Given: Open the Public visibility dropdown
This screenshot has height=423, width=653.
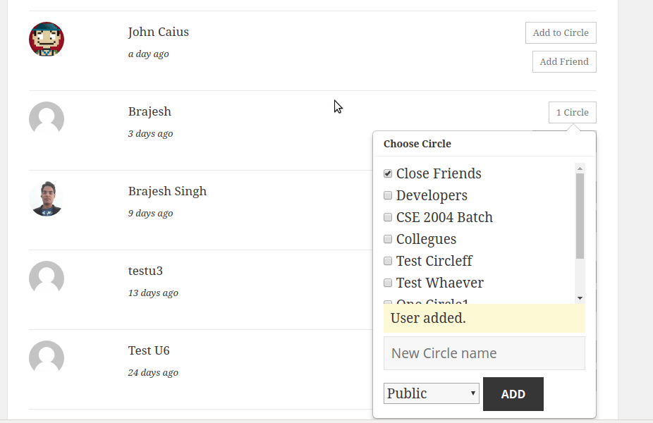Looking at the screenshot, I should point(431,393).
